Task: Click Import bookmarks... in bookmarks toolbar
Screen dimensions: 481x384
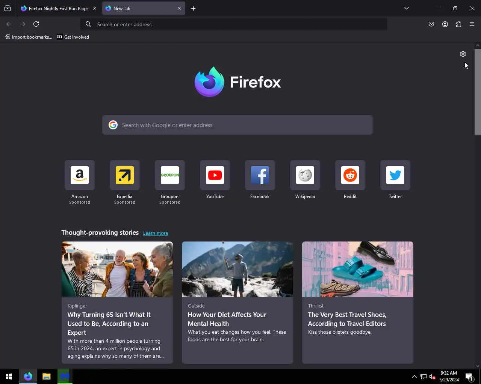Action: (29, 37)
